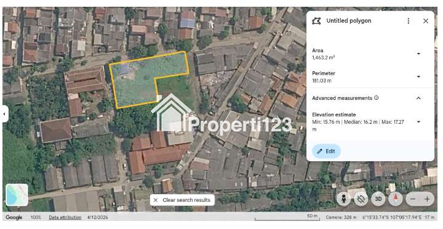The height and width of the screenshot is (229, 443).
Task: Click the X icon in Clear search results
Action: tap(156, 200)
